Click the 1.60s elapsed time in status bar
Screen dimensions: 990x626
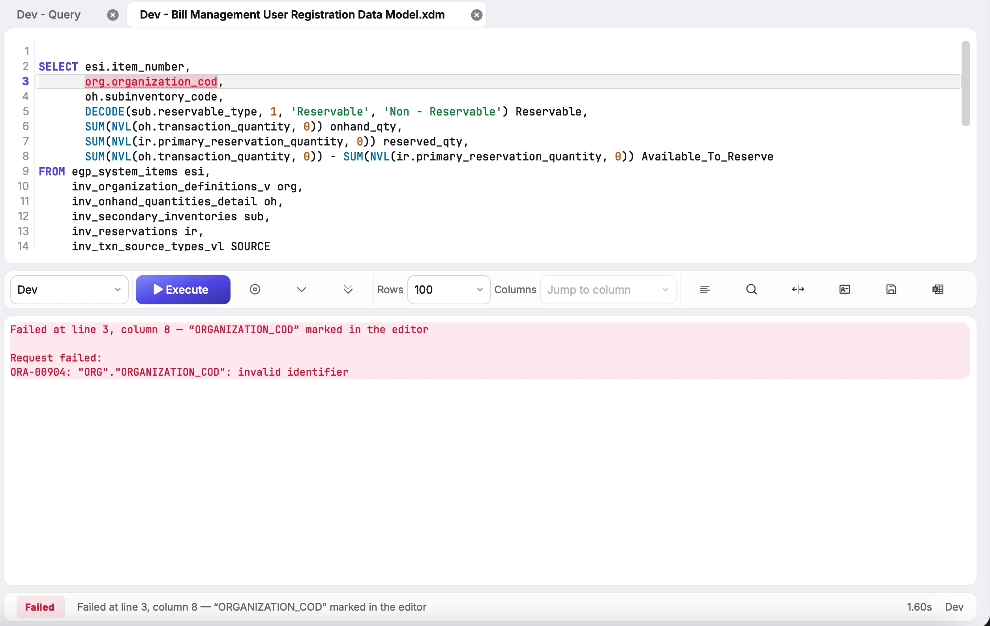(919, 607)
